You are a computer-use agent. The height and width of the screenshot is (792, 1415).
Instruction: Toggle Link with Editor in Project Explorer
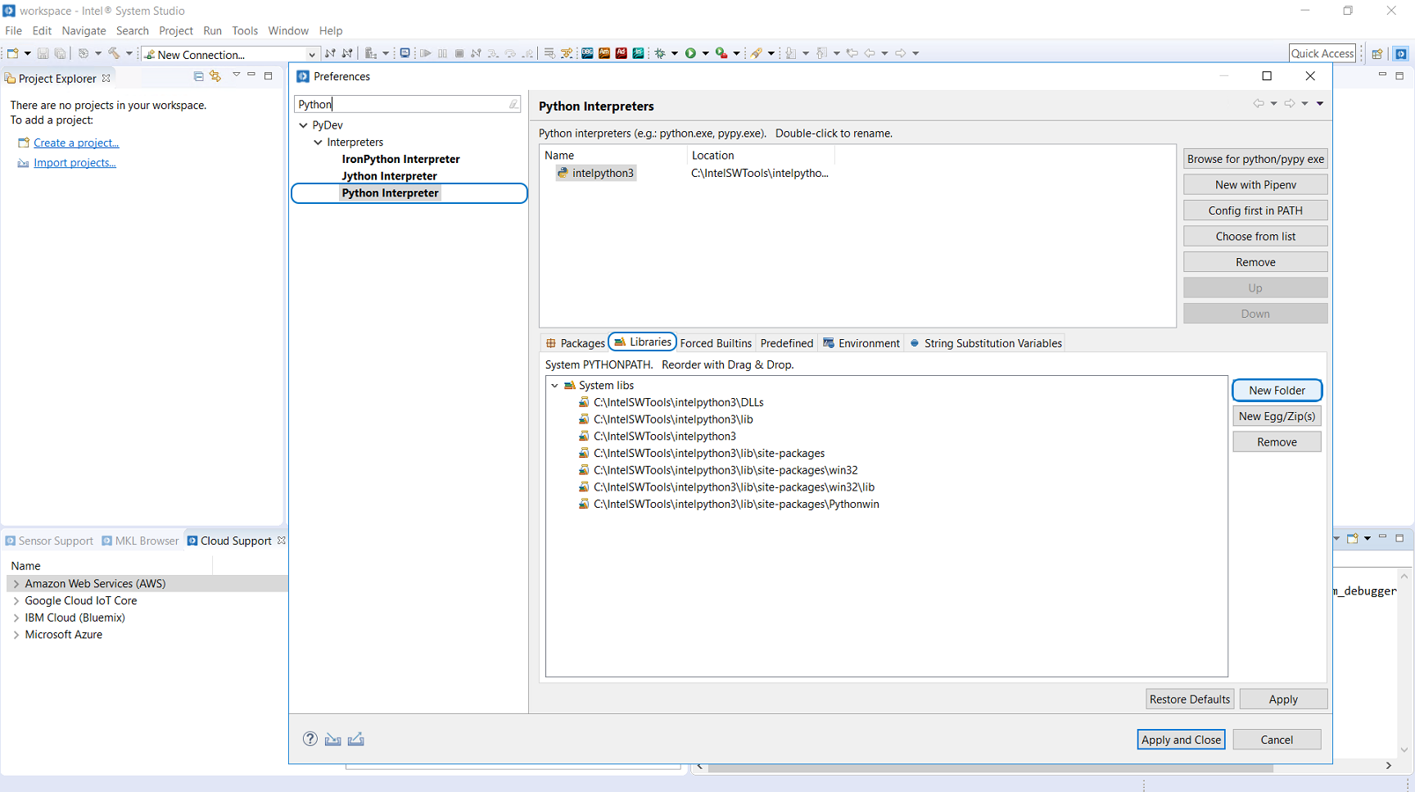(x=215, y=76)
